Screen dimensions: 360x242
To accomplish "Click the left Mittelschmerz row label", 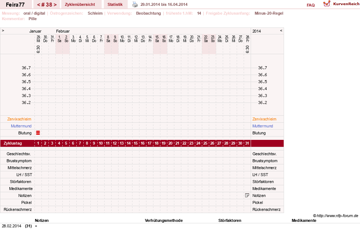I will click(x=20, y=168).
